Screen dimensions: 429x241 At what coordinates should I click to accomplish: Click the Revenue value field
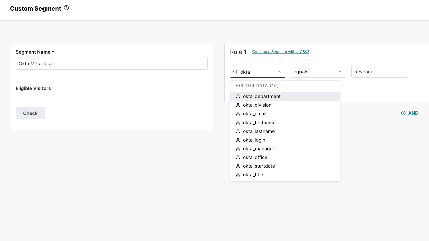(379, 72)
